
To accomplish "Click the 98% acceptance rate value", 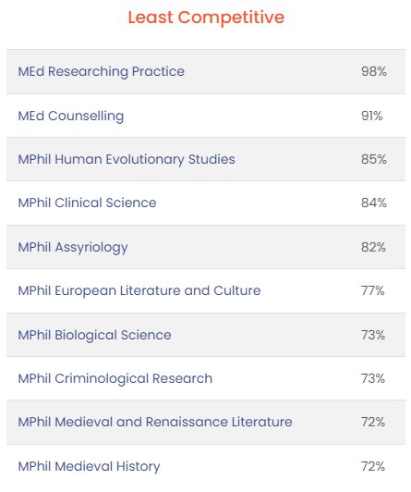I will pyautogui.click(x=374, y=71).
